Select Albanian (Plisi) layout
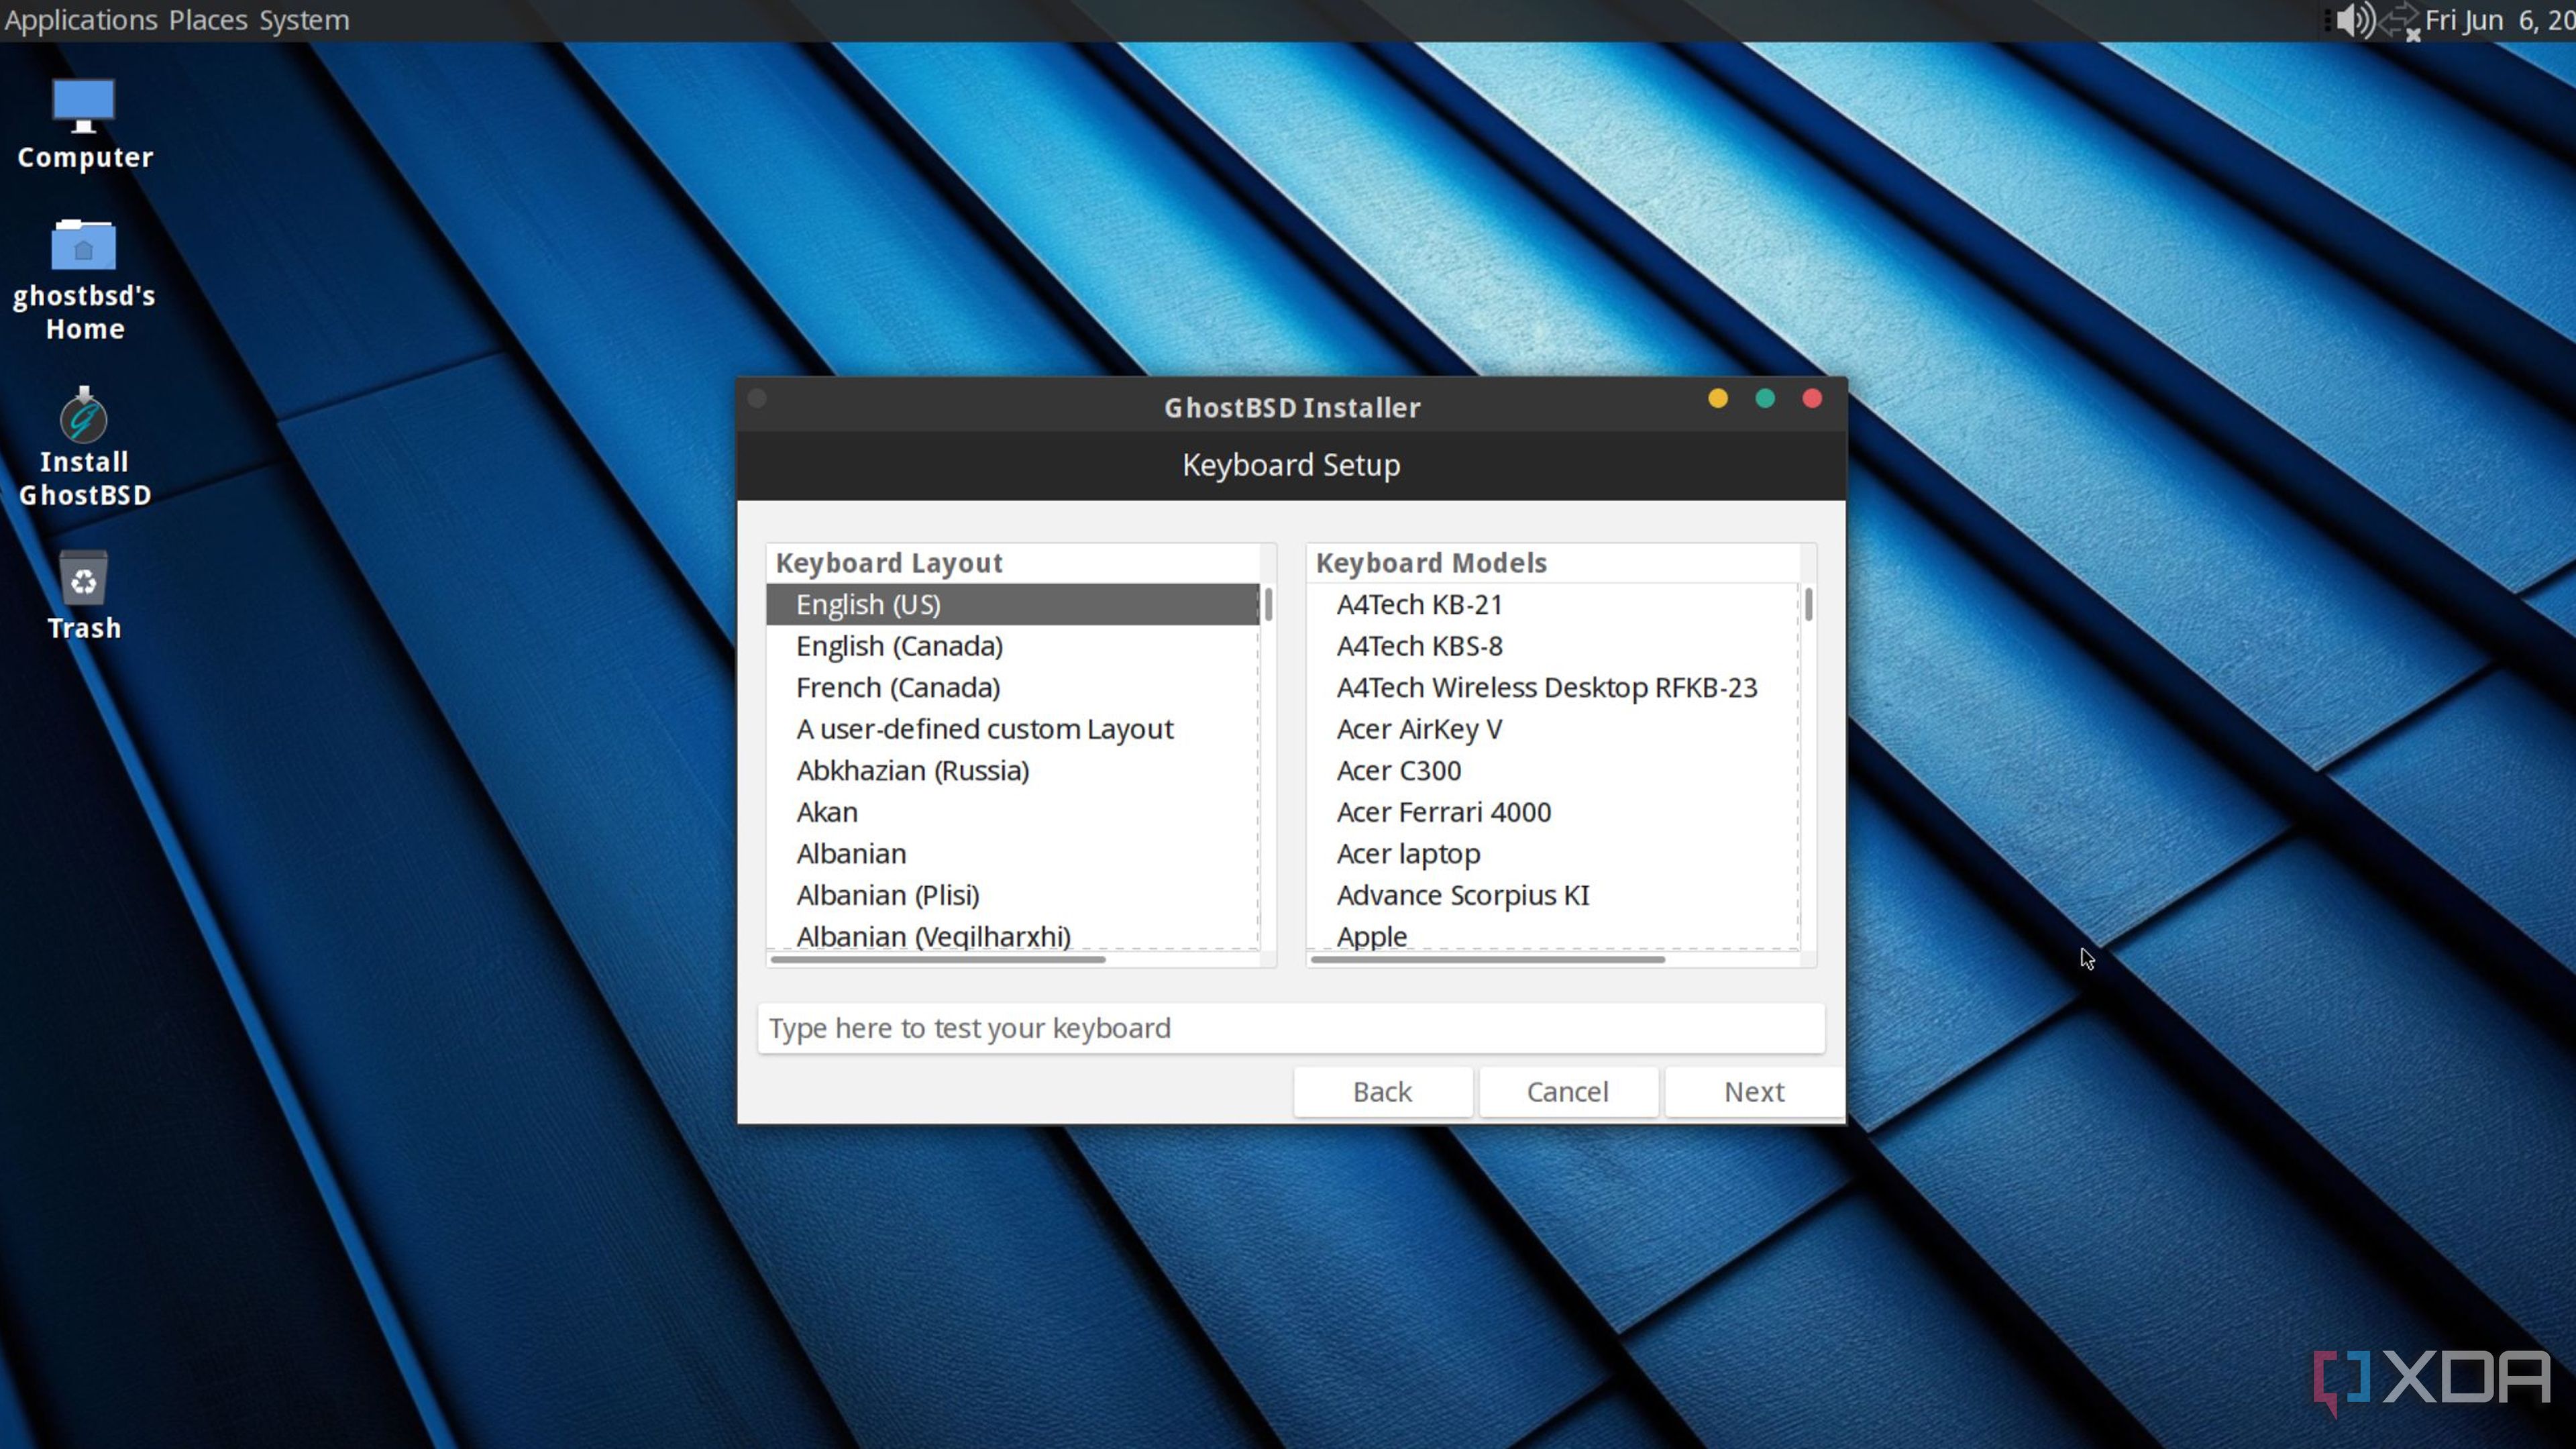The image size is (2576, 1449). coord(1012,895)
